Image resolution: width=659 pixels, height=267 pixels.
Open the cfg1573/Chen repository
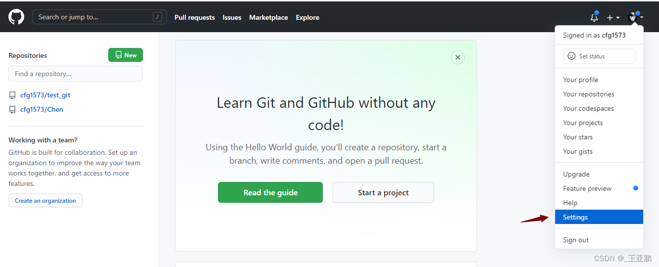point(42,109)
